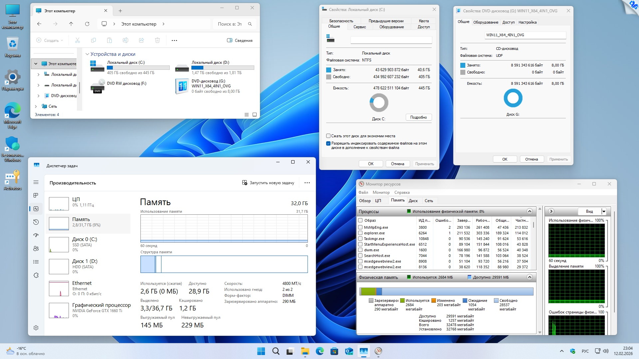
Task: Uncheck allow indexing files on drive checkbox
Action: [328, 144]
